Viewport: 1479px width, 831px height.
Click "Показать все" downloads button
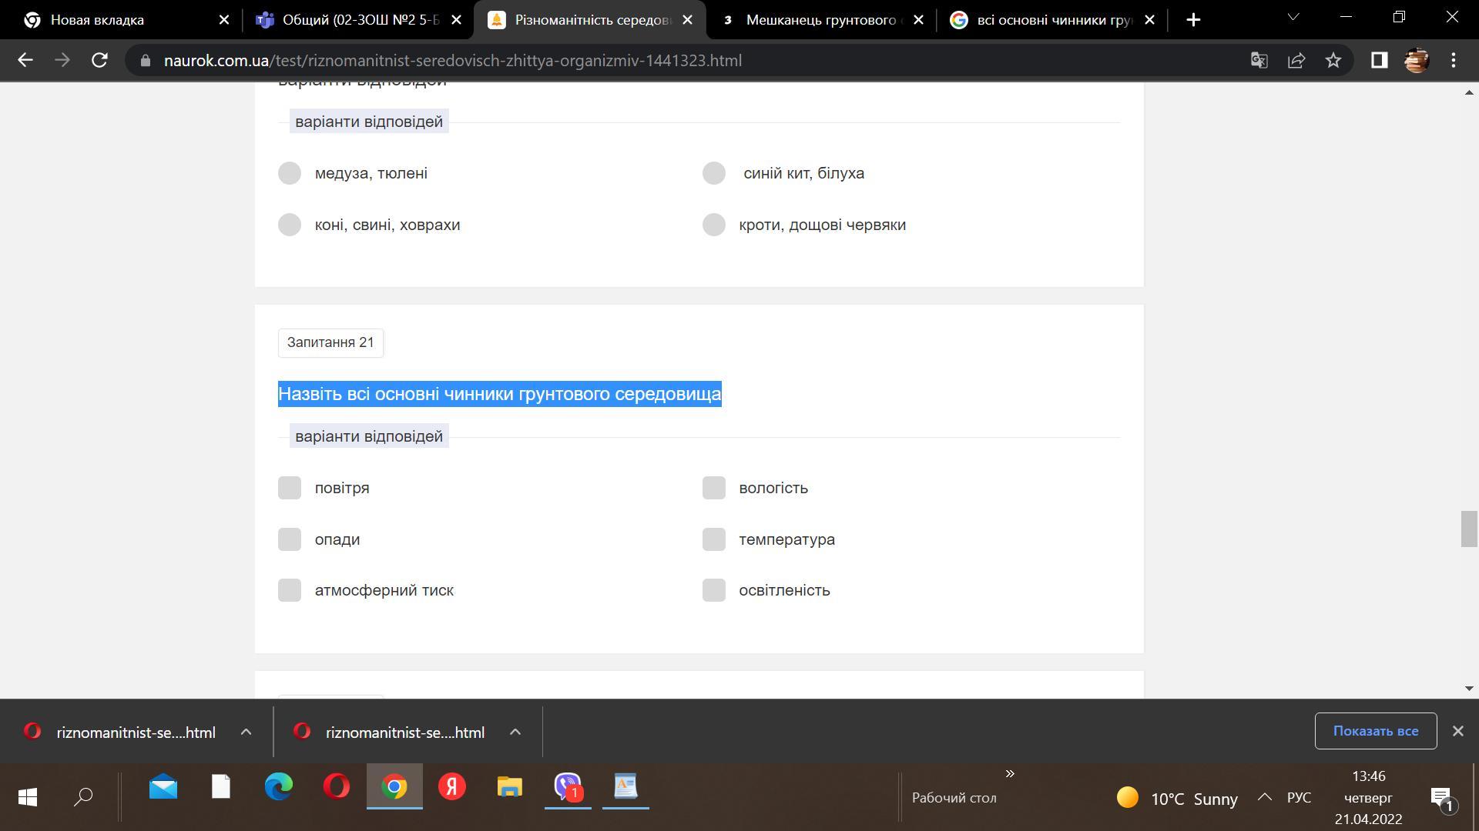(x=1375, y=731)
